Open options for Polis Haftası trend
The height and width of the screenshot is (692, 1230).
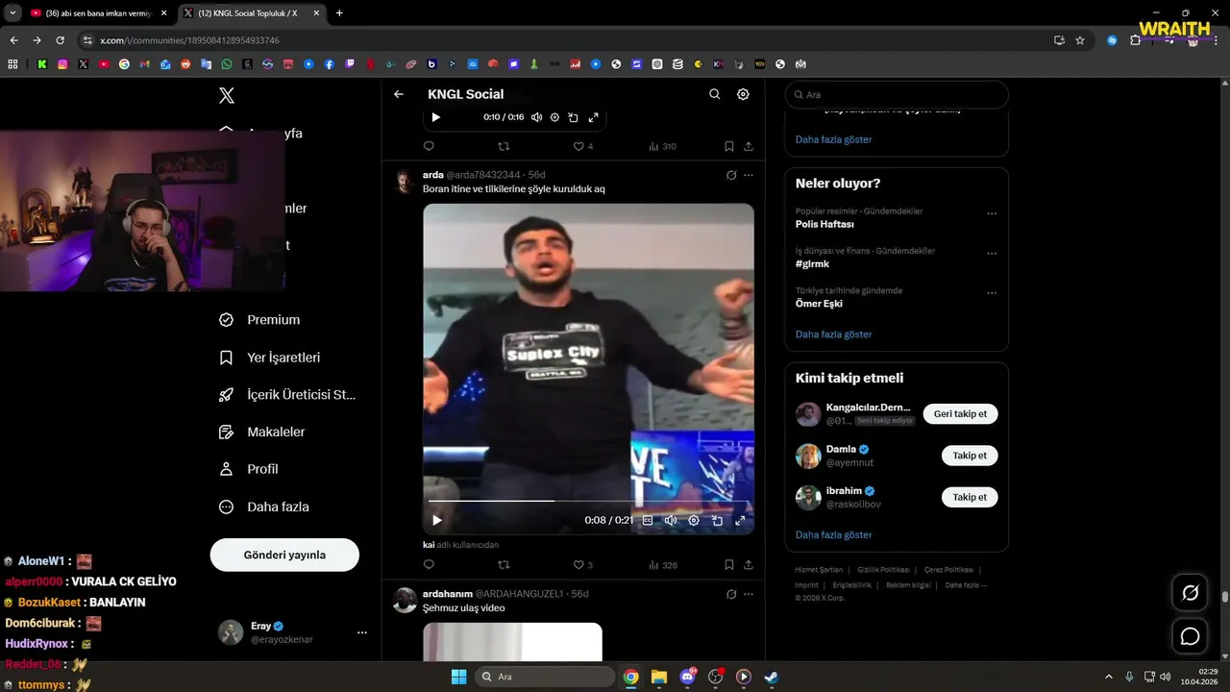pos(992,214)
